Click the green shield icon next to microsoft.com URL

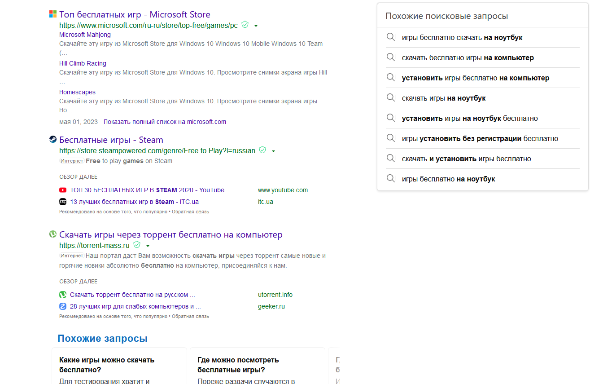245,25
